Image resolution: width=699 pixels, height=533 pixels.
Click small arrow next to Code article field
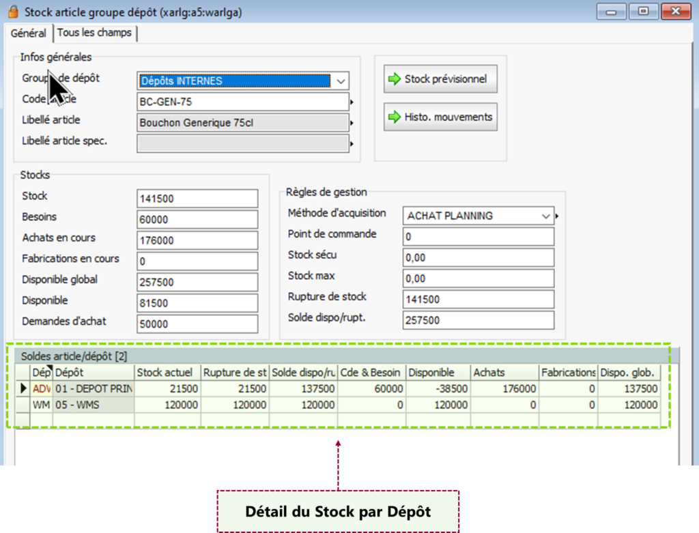[352, 102]
